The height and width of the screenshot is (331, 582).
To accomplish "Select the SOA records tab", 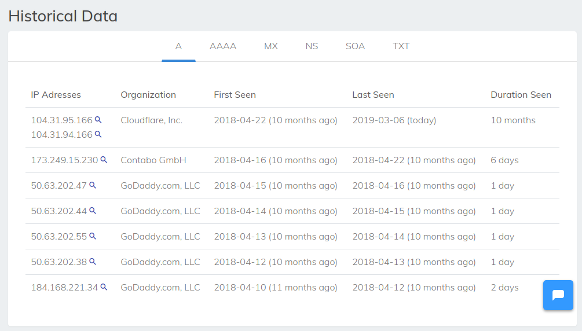I will (355, 46).
